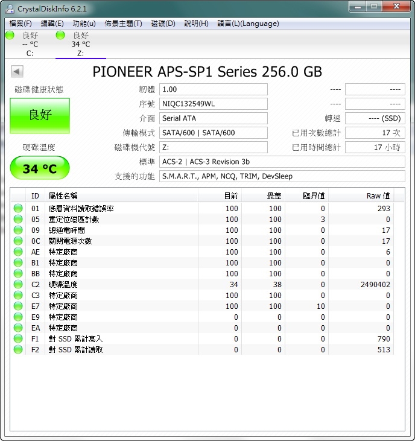Click the raw value 513

[x=384, y=349]
